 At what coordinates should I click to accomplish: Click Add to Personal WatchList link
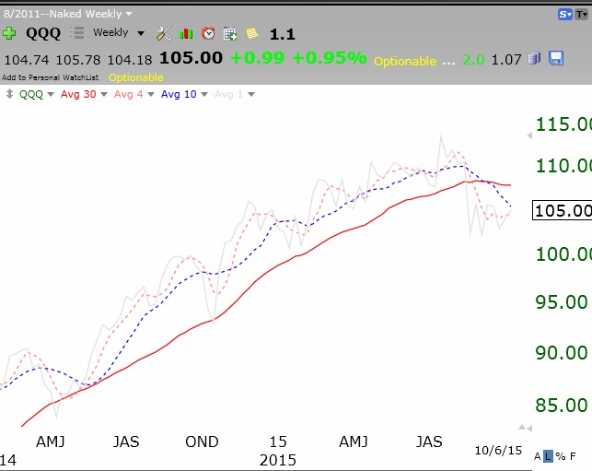click(51, 77)
